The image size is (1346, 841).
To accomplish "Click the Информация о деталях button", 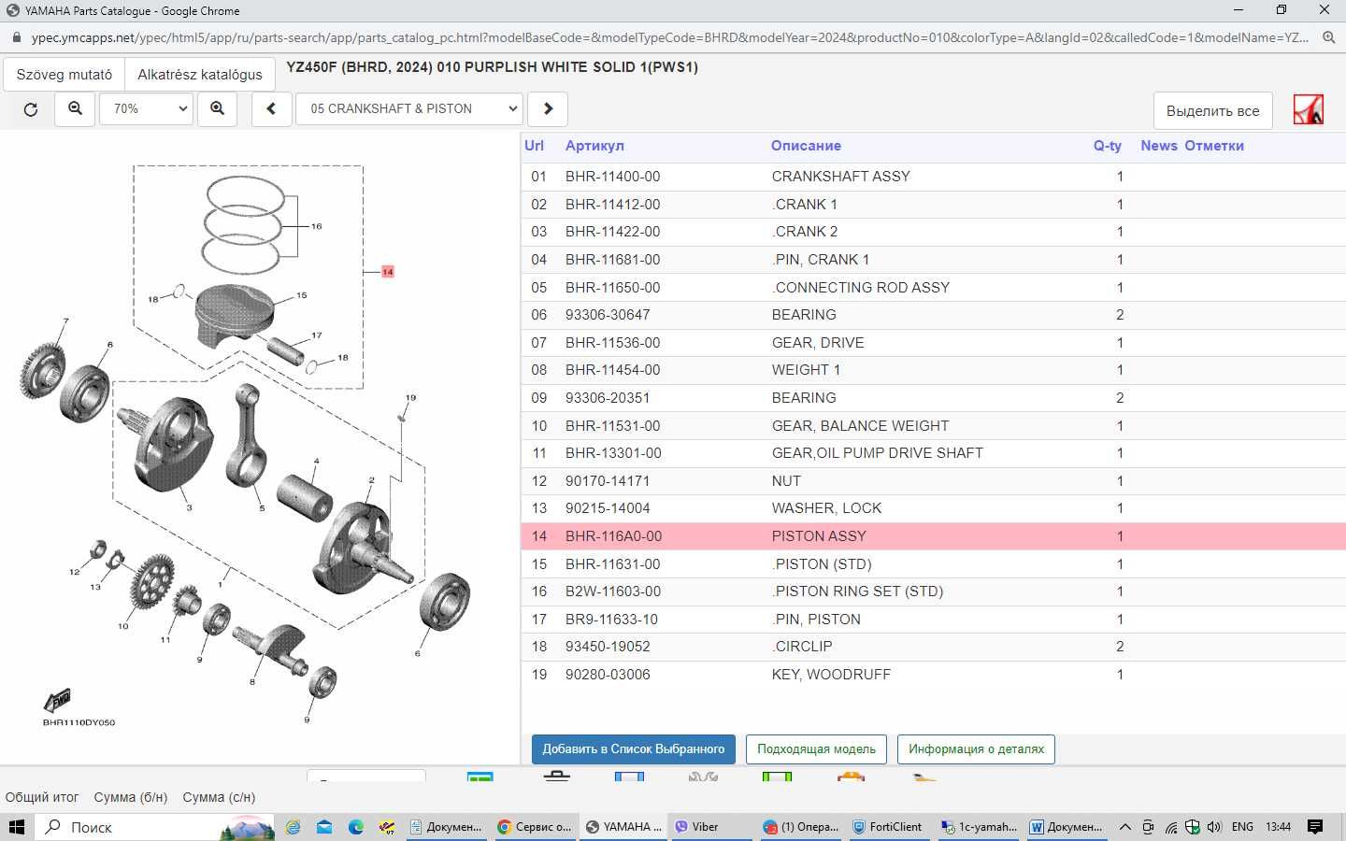I will pyautogui.click(x=976, y=749).
